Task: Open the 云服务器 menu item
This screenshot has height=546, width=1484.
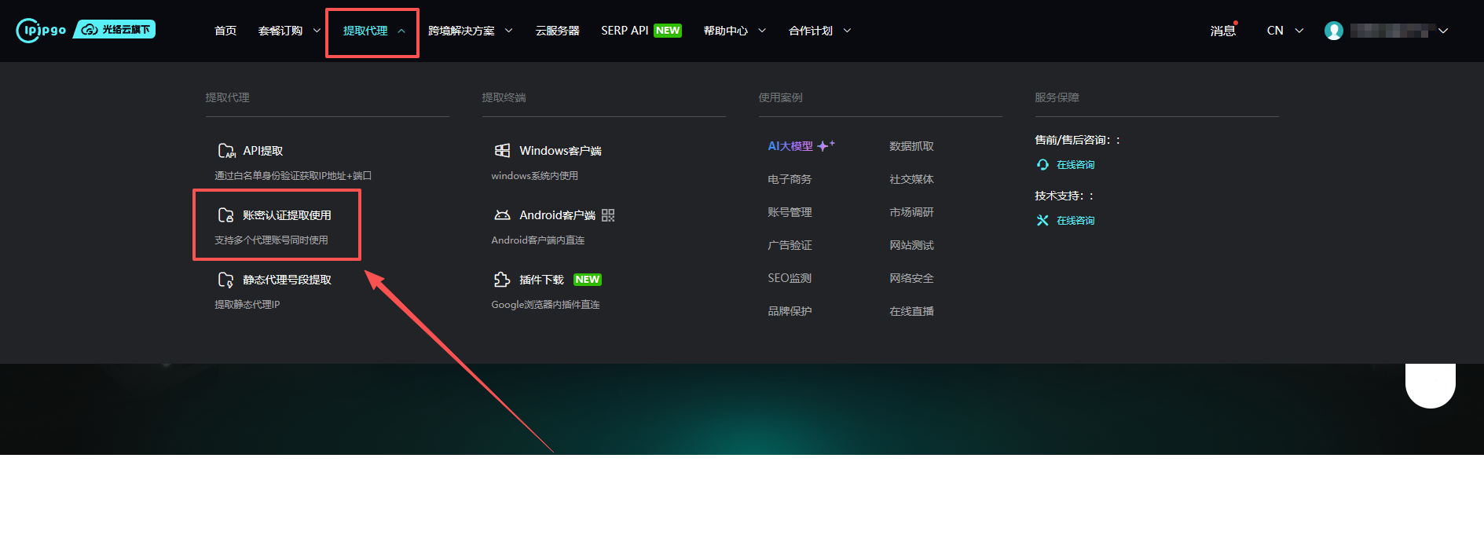Action: [x=557, y=31]
